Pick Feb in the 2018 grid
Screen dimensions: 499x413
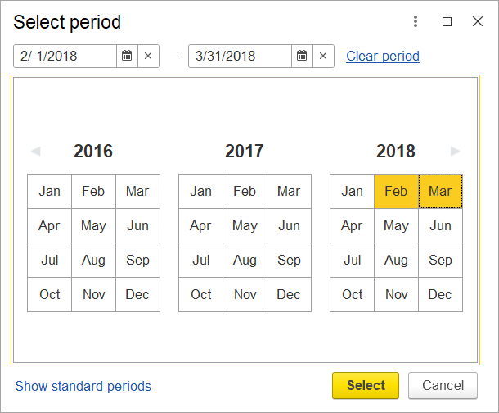[x=396, y=192]
